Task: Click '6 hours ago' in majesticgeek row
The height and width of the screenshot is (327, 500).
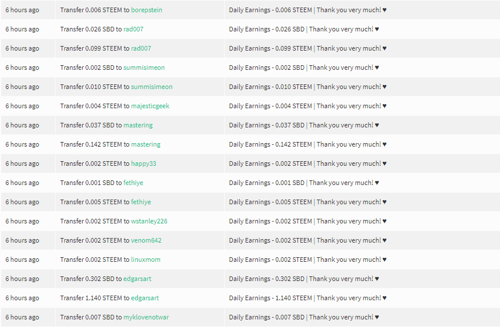Action: [22, 106]
